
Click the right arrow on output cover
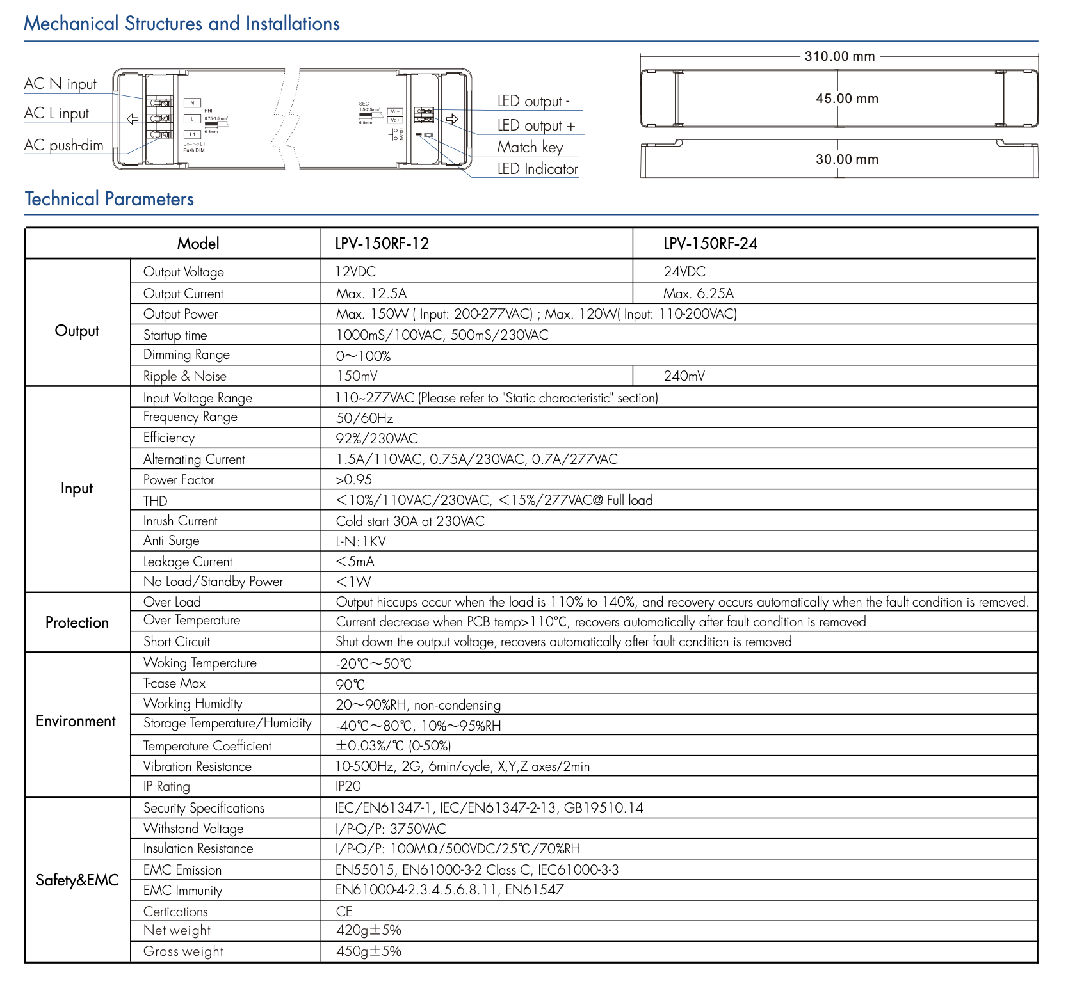pyautogui.click(x=452, y=119)
